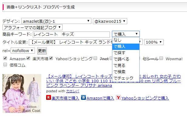Viewport: 187px width, 118px height.
Task: Enable the Wowma! checkbox
Action: pos(161,58)
